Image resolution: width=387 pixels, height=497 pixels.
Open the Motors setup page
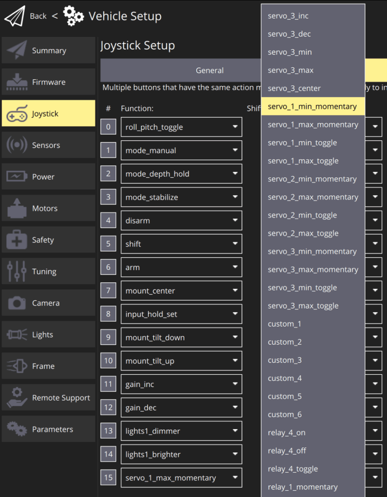(48, 208)
